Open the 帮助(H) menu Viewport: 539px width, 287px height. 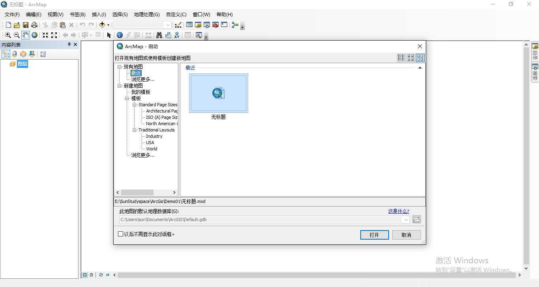225,15
